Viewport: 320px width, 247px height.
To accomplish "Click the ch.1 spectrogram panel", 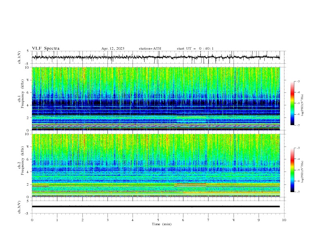I will tap(156, 98).
